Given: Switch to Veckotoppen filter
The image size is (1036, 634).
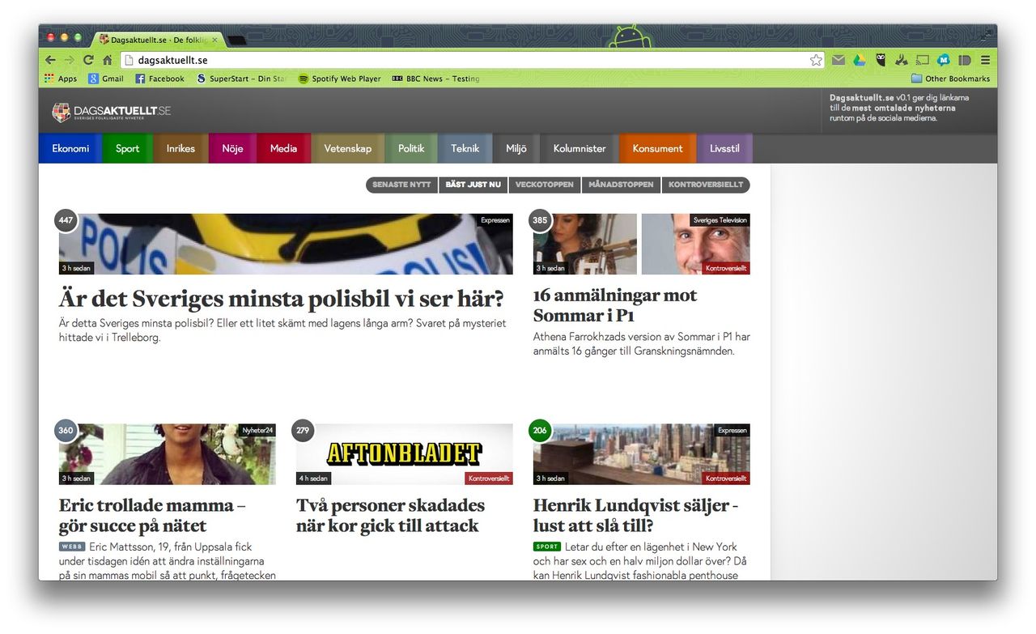Looking at the screenshot, I should click(x=545, y=185).
